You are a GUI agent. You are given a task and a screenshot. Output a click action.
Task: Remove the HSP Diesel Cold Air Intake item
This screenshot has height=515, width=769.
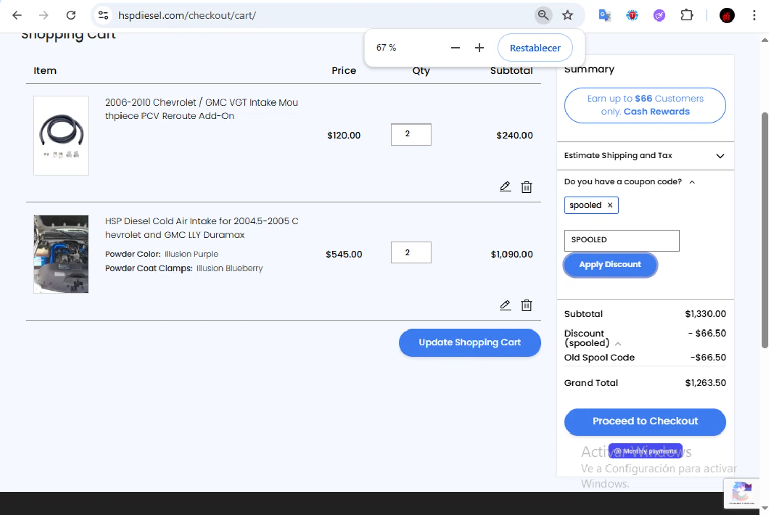click(x=527, y=305)
